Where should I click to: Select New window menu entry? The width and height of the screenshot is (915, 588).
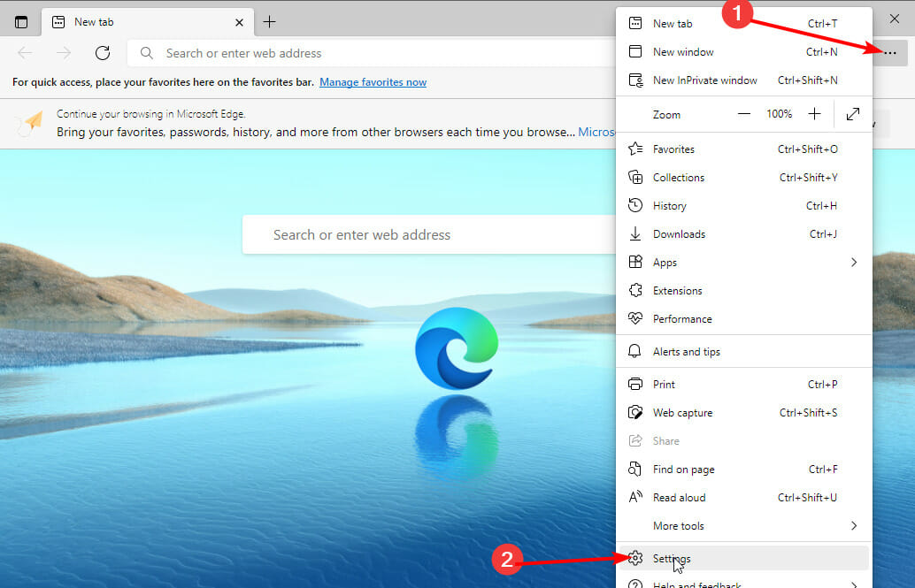coord(744,52)
